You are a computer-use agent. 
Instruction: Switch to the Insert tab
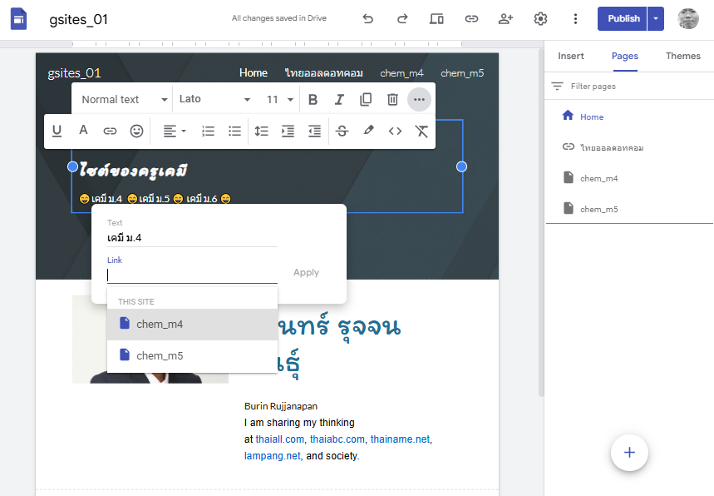coord(571,56)
